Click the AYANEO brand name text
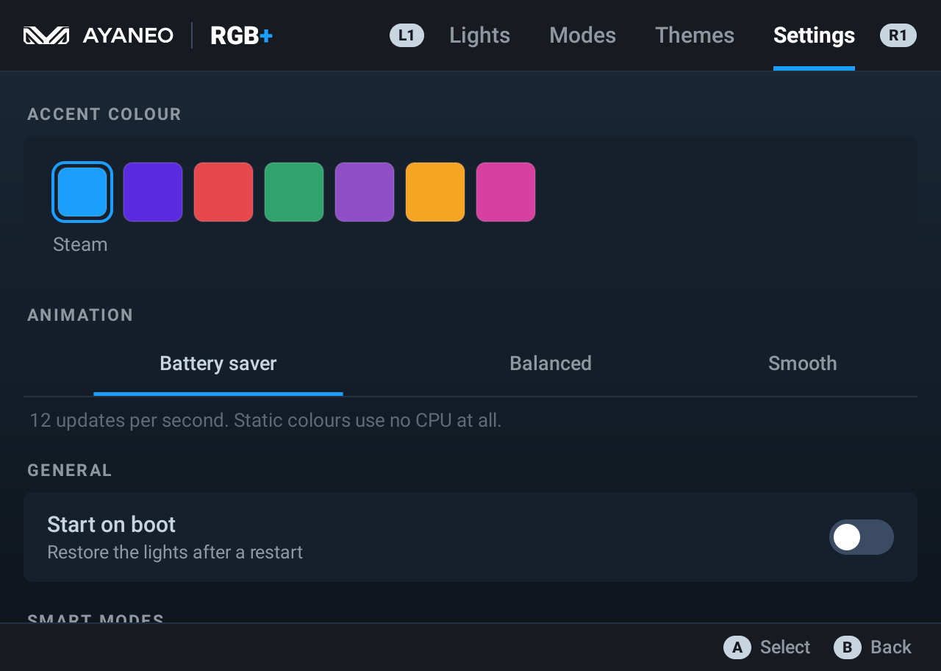 click(x=128, y=35)
